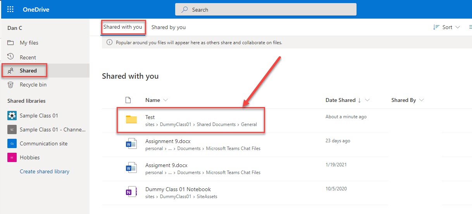This screenshot has width=472, height=214.
Task: Click the DummyClass01 path segment under Test
Action: (176, 124)
